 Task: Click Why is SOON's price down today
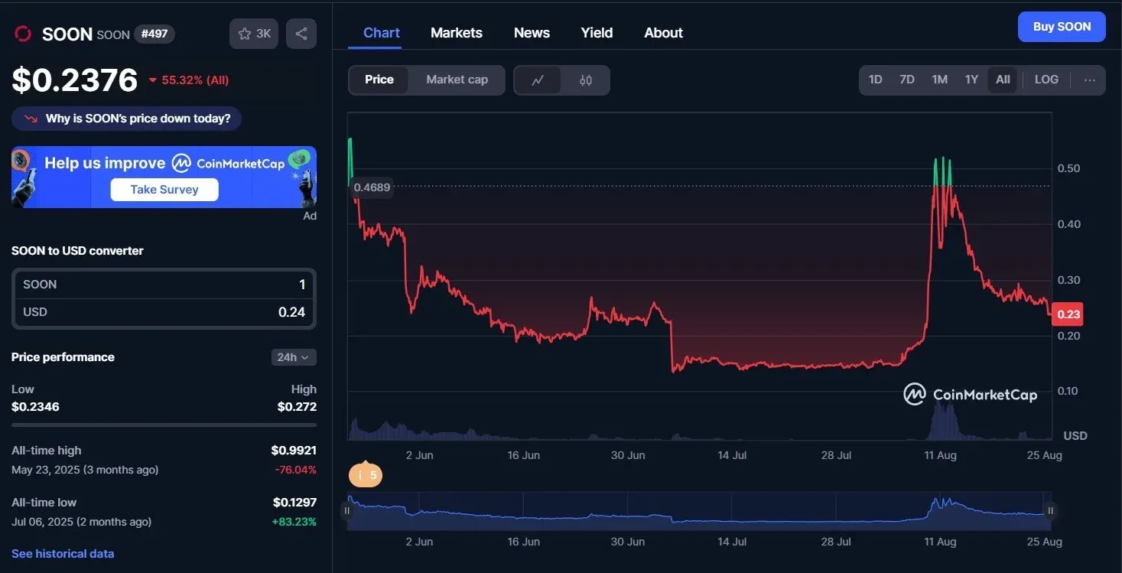click(126, 119)
